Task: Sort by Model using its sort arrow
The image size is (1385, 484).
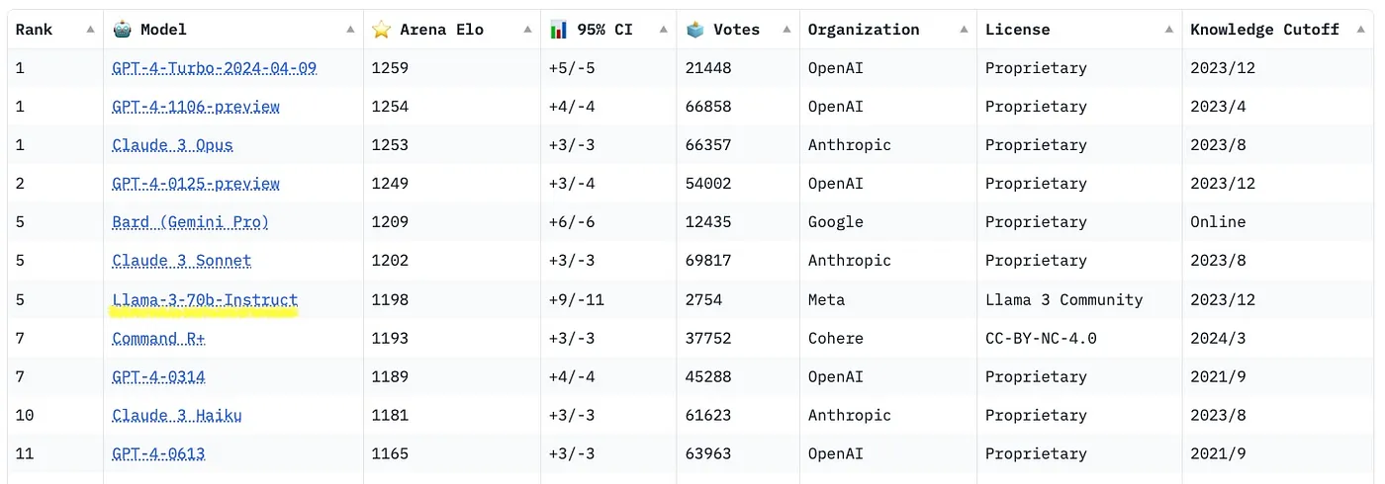Action: click(x=350, y=30)
